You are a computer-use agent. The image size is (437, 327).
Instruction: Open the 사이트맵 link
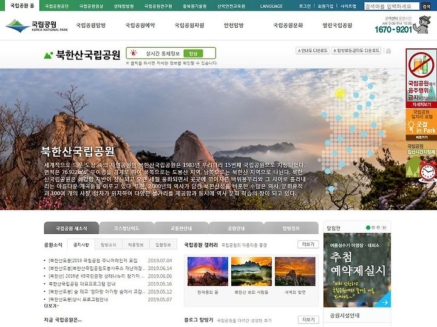tap(348, 6)
